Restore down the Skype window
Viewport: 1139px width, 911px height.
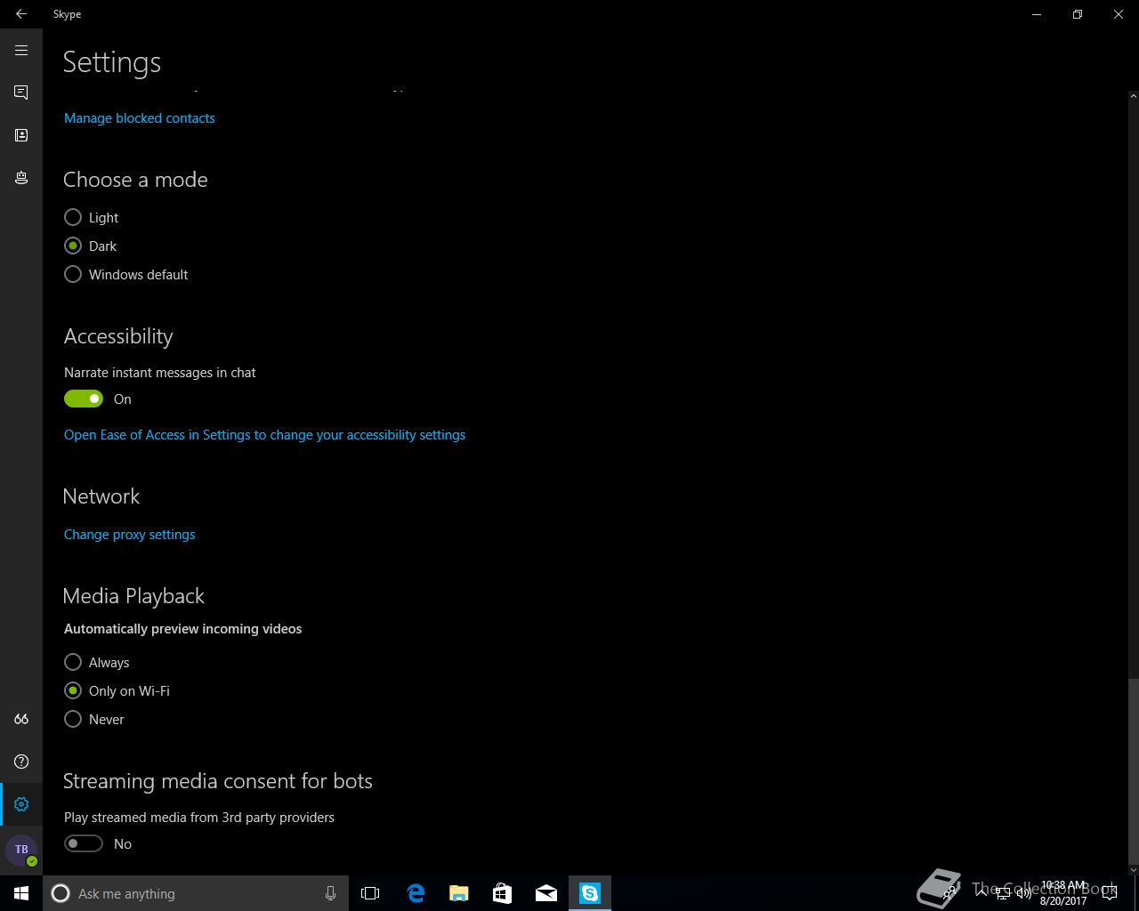click(1078, 14)
